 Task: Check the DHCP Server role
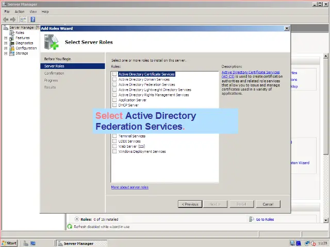coord(114,105)
